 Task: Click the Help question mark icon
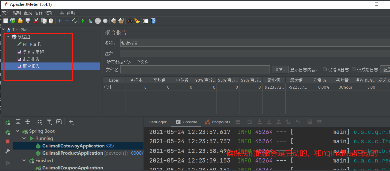(153, 21)
